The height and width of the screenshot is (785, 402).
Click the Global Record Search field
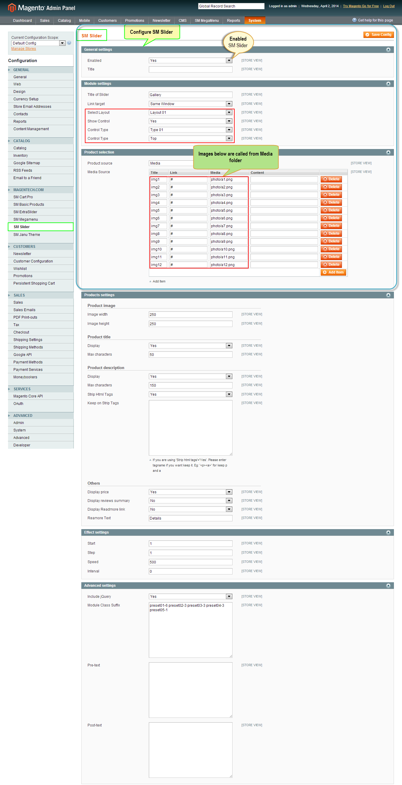[x=231, y=6]
